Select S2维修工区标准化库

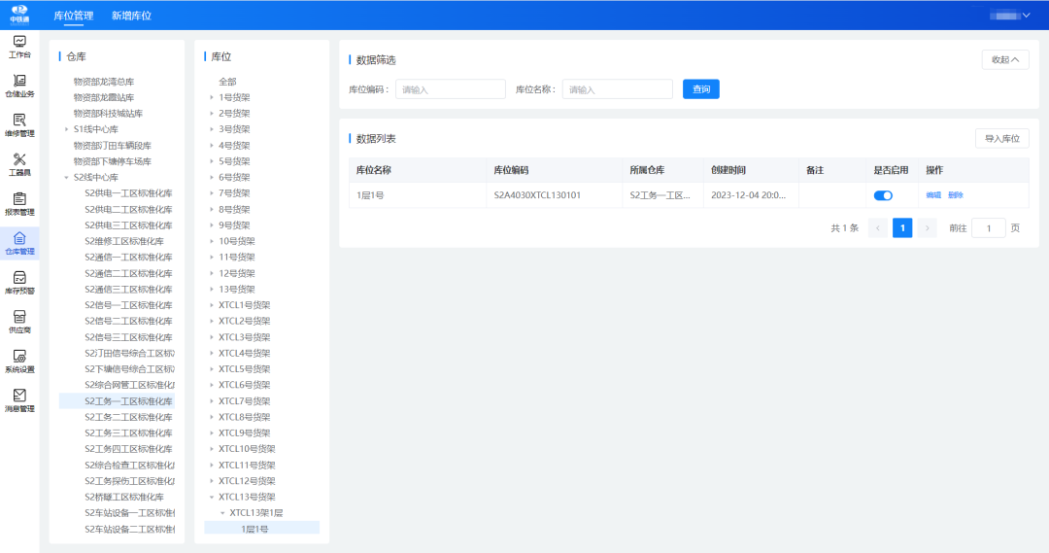pos(124,241)
